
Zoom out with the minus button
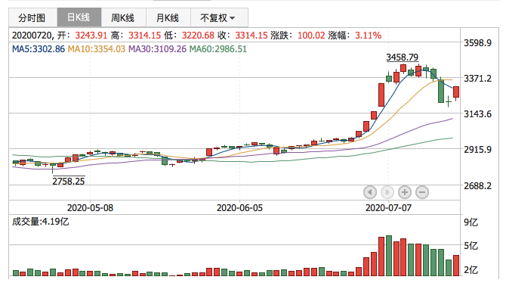point(422,192)
